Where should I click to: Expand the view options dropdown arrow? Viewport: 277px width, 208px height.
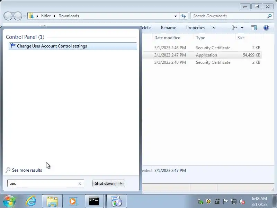(242, 28)
